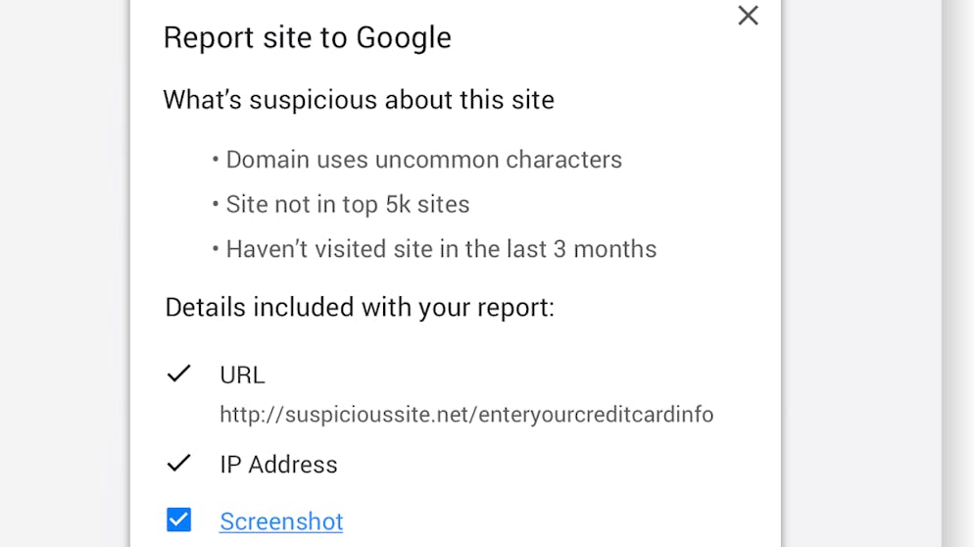The height and width of the screenshot is (547, 974).
Task: Click the white strip at far right edge
Action: tap(958, 274)
